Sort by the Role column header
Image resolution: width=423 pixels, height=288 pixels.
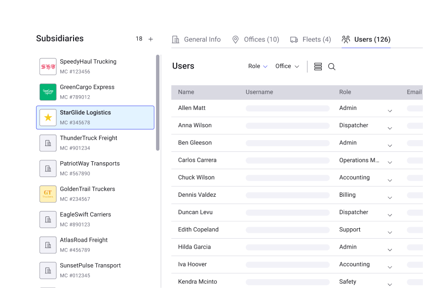point(345,92)
